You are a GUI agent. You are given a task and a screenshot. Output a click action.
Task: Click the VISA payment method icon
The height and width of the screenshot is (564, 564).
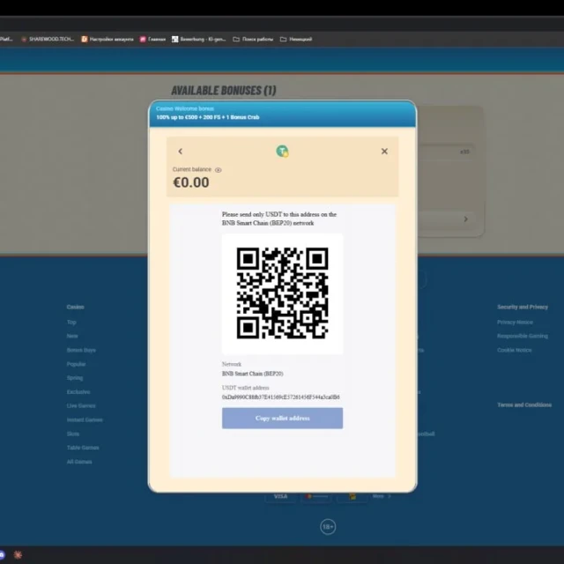pyautogui.click(x=280, y=496)
